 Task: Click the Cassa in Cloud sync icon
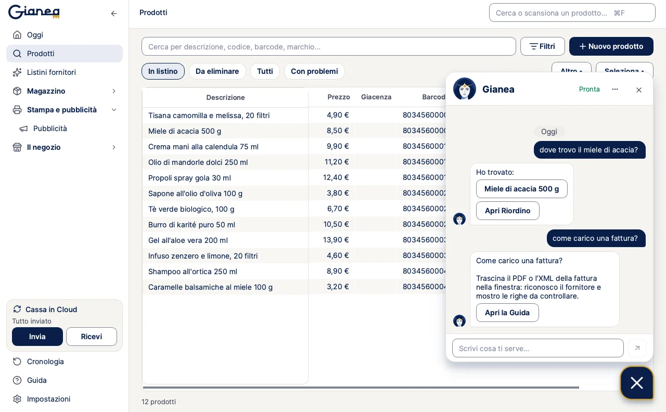(17, 309)
